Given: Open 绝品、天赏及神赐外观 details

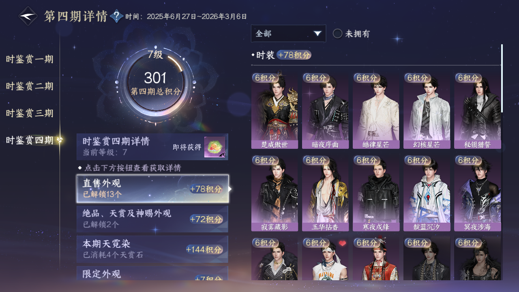Looking at the screenshot, I should (152, 219).
